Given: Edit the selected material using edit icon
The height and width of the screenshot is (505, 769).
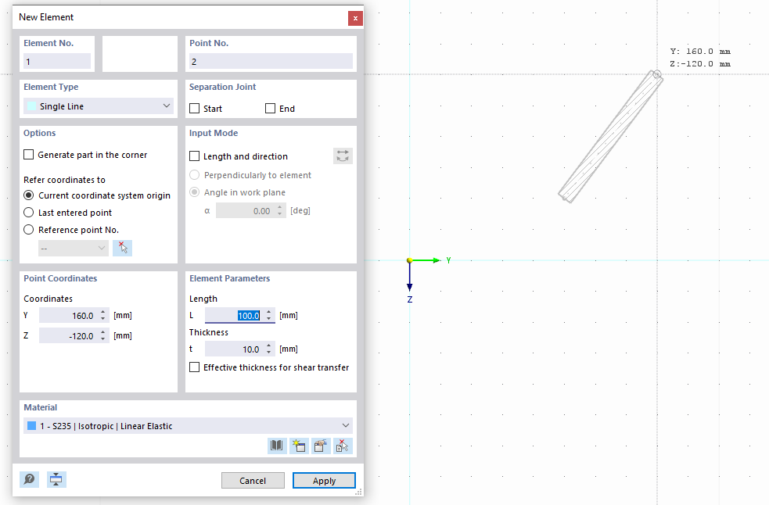Looking at the screenshot, I should pyautogui.click(x=320, y=445).
